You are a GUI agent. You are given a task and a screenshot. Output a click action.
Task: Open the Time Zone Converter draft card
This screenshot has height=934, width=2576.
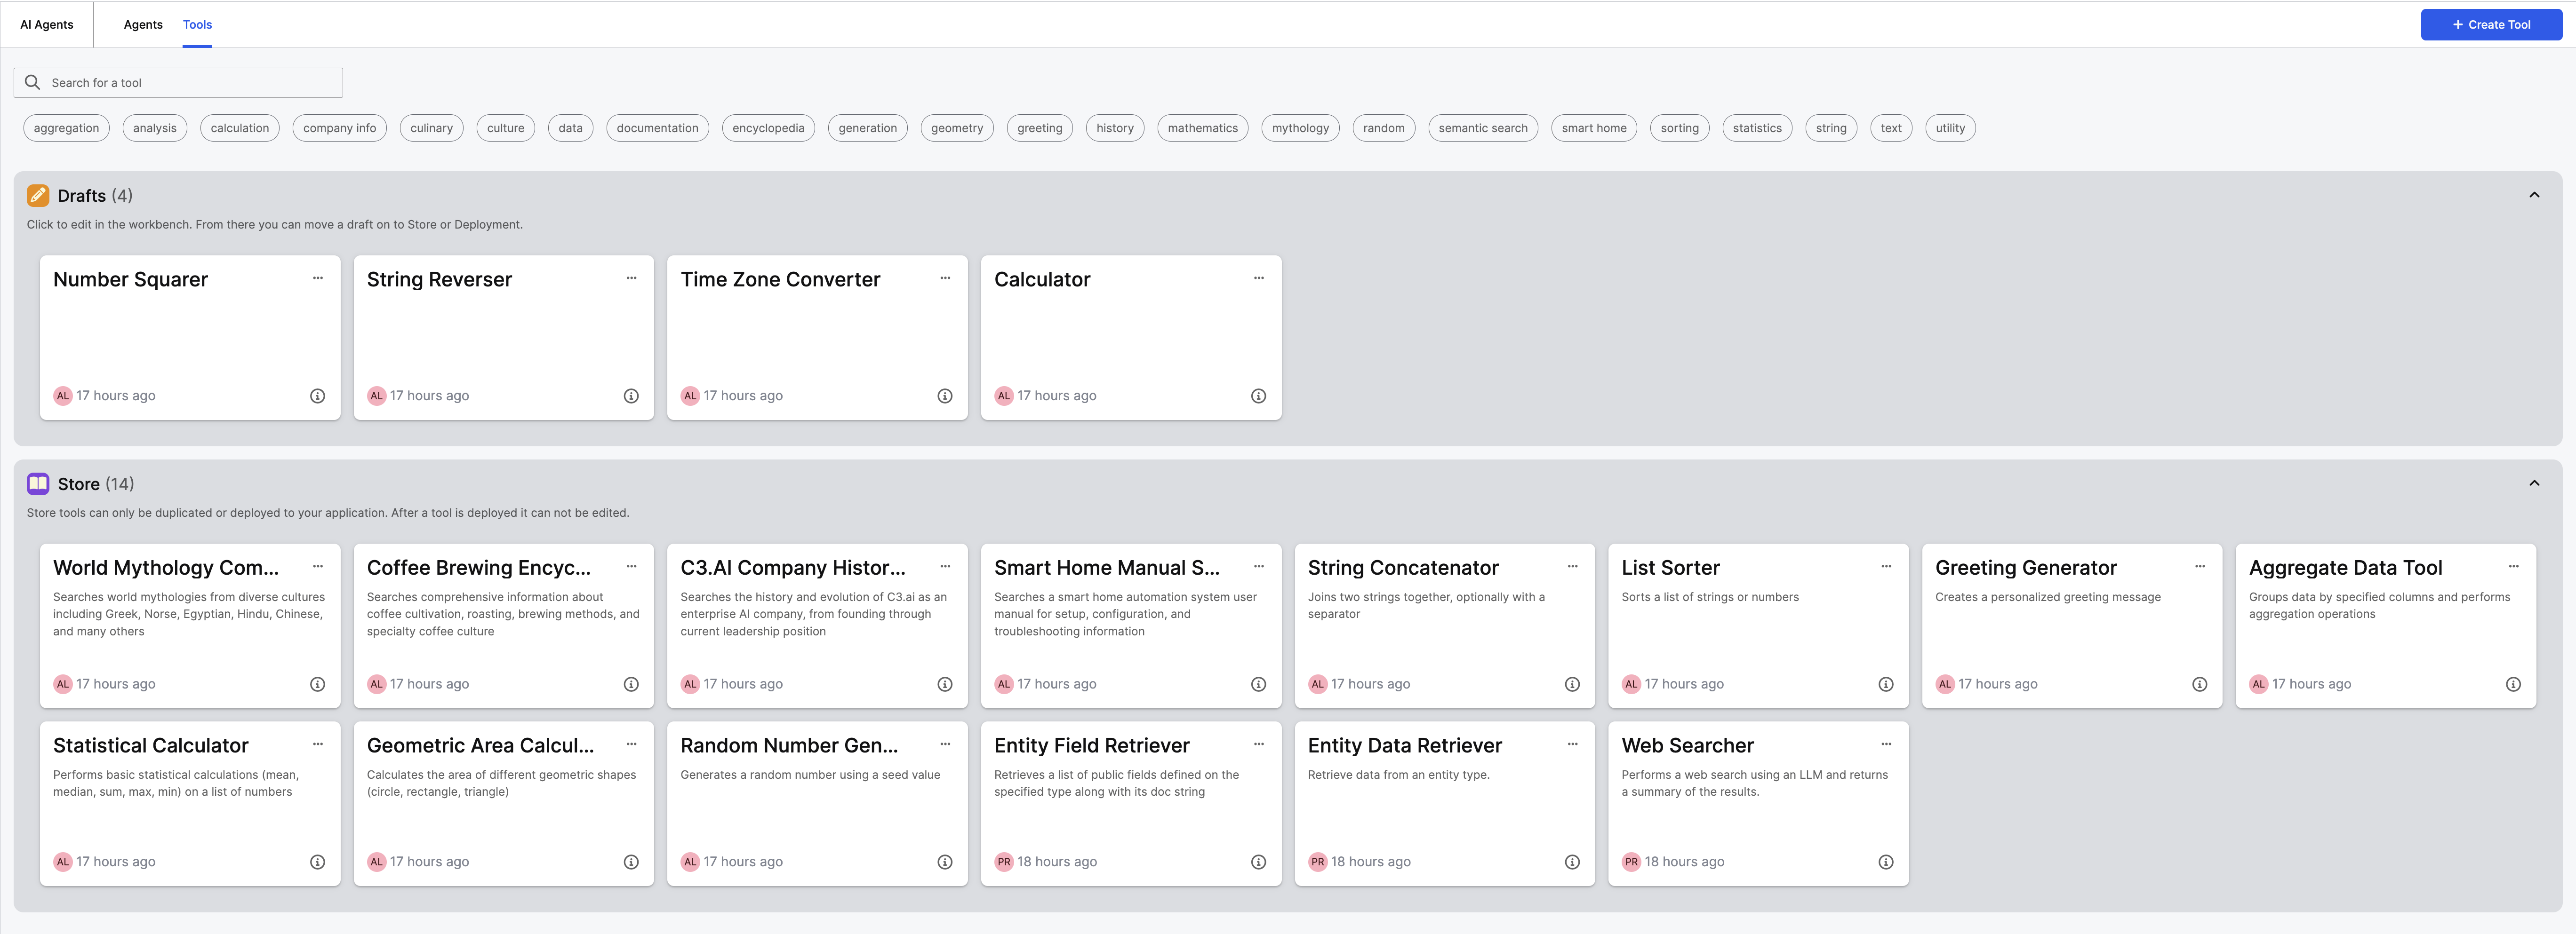pyautogui.click(x=817, y=338)
